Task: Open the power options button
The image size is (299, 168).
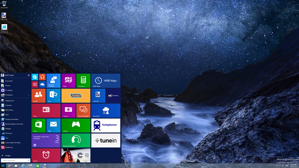Action: pos(29,75)
